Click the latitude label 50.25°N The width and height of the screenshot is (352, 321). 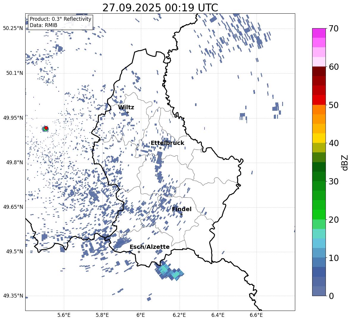click(x=13, y=29)
